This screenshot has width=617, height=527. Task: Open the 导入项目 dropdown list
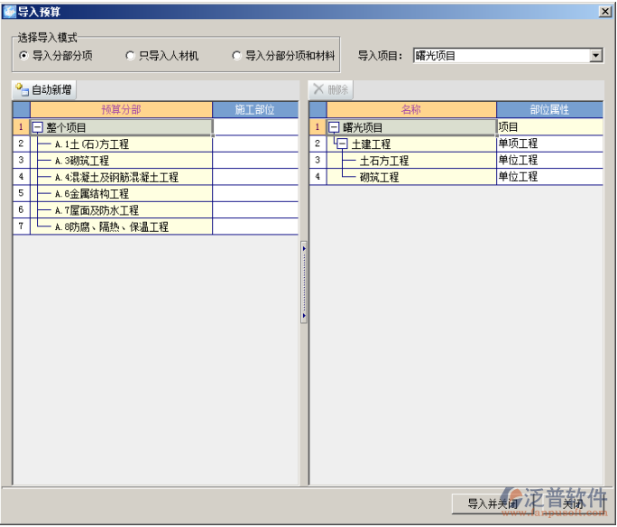(595, 56)
